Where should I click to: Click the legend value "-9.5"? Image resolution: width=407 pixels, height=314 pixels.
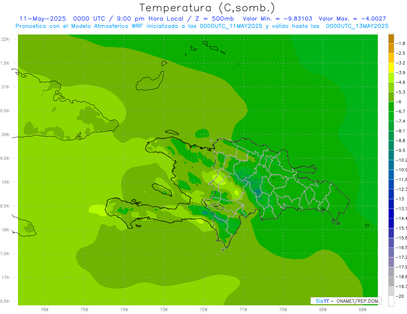click(401, 150)
